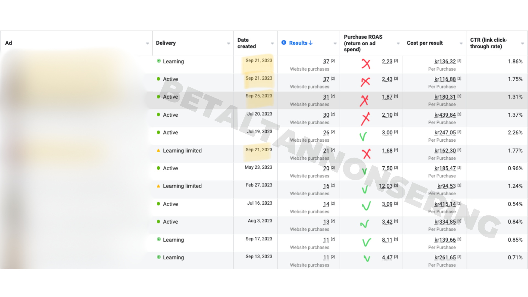Open the Ad column dropdown arrow
The width and height of the screenshot is (528, 297).
(x=147, y=43)
